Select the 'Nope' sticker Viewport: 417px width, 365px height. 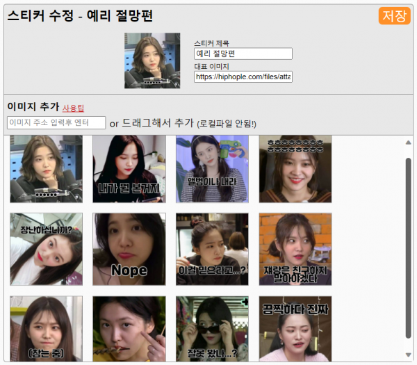[x=129, y=249]
